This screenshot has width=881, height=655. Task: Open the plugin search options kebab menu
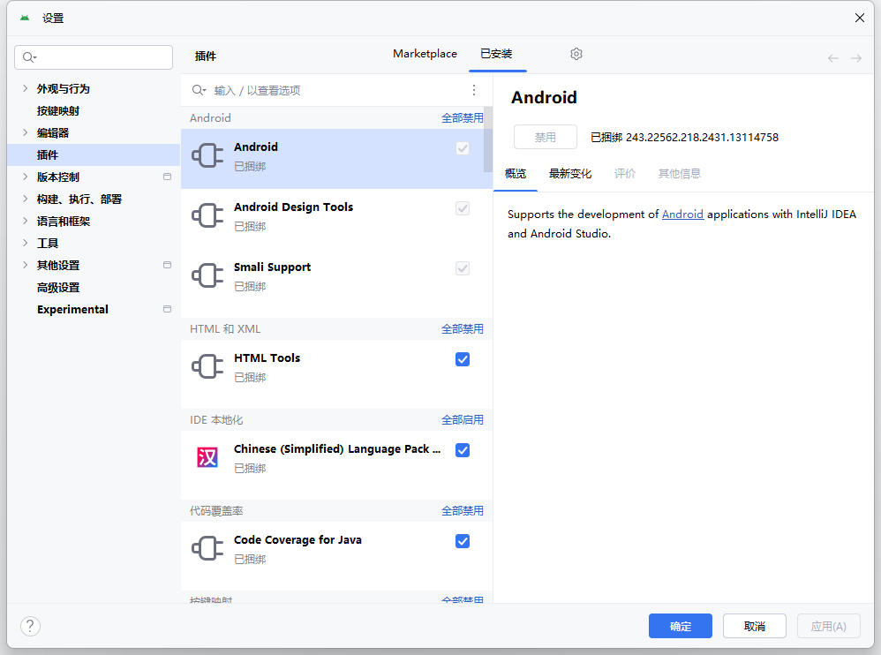[474, 90]
